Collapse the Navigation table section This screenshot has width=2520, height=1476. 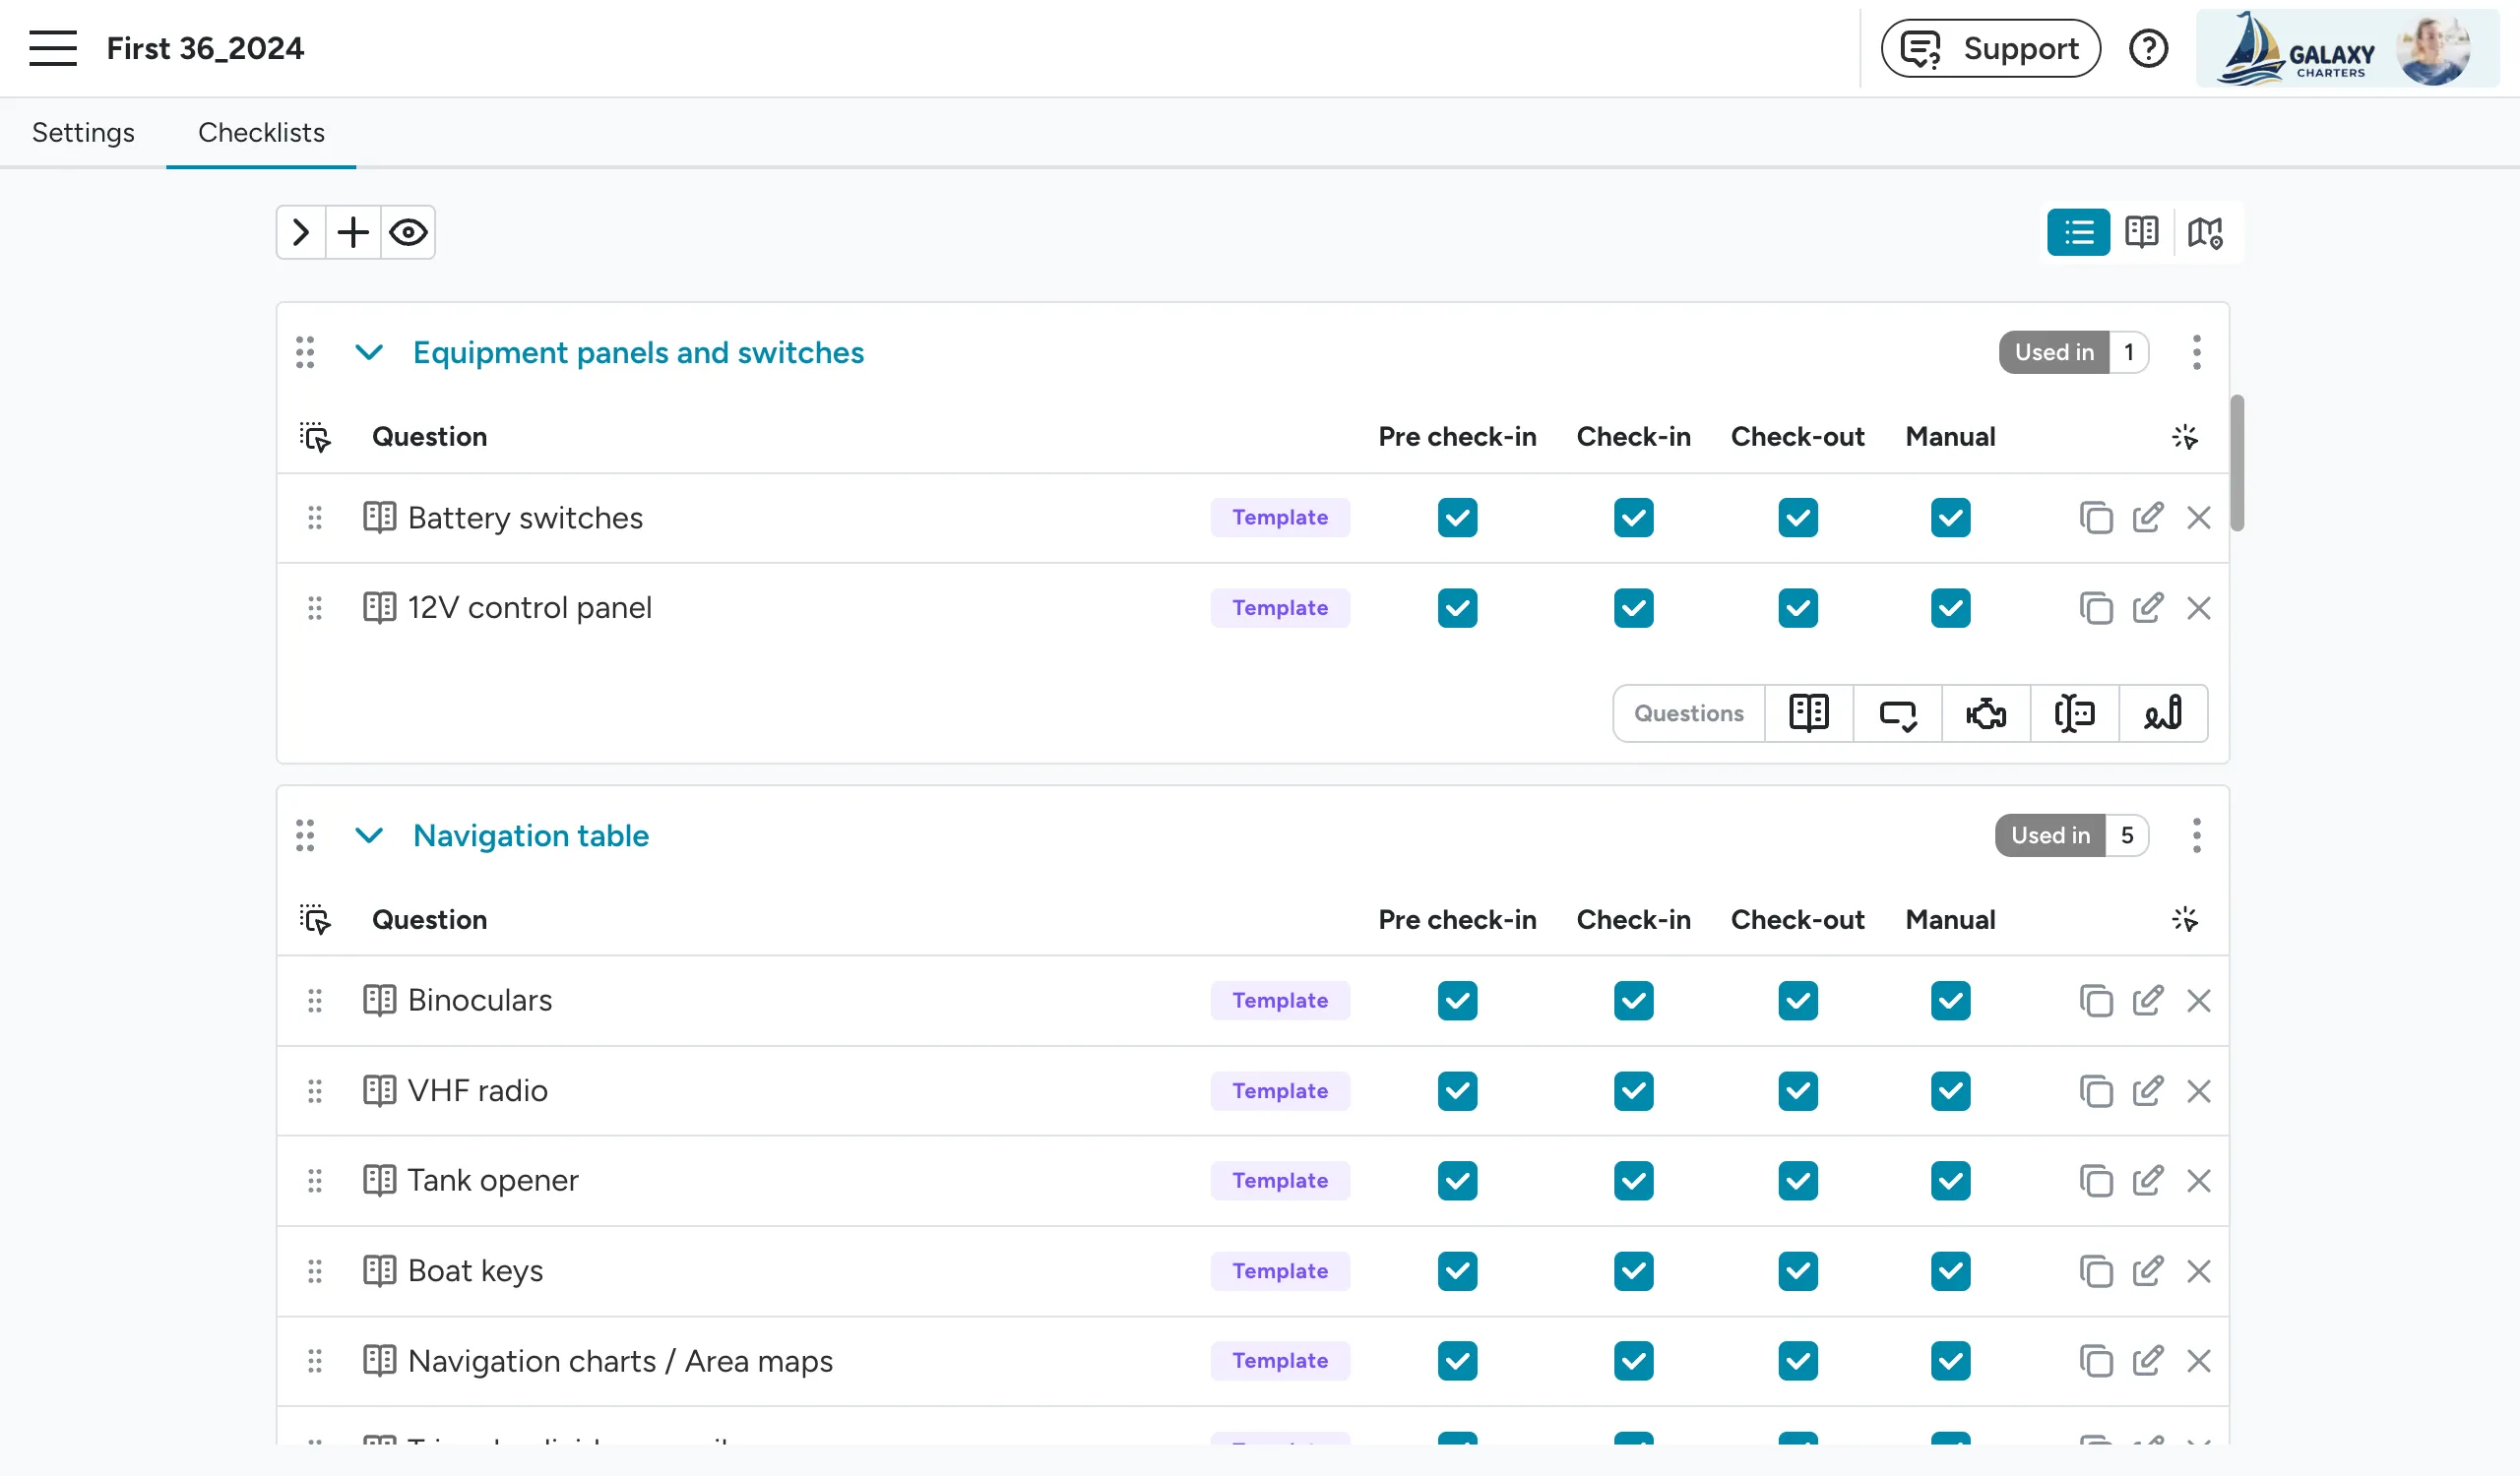(x=369, y=835)
